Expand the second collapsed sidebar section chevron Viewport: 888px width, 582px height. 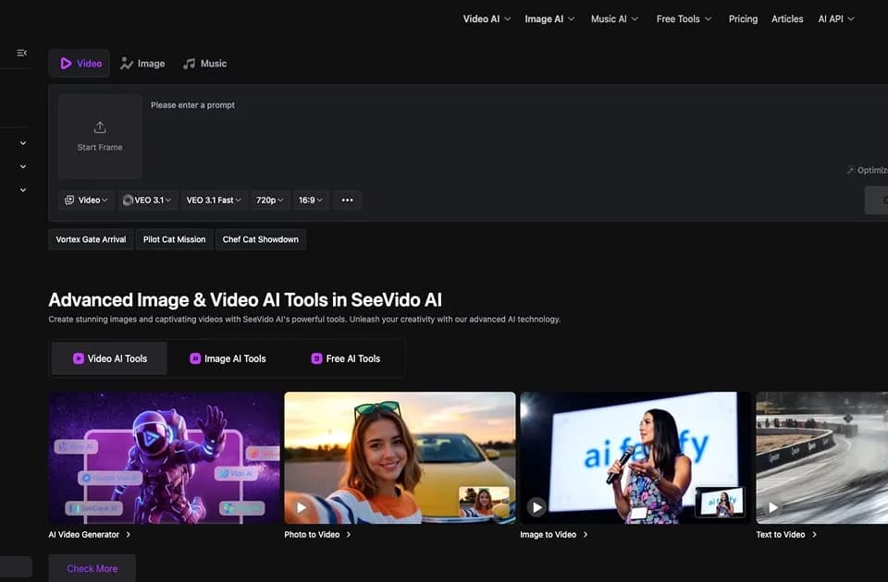click(x=23, y=166)
